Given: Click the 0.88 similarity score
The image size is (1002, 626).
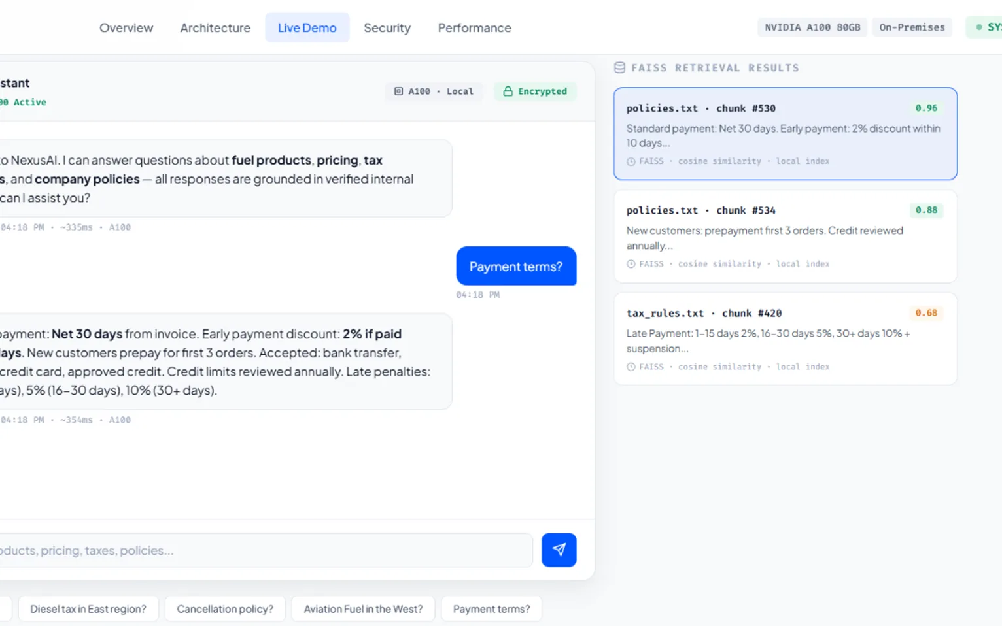Looking at the screenshot, I should click(926, 210).
